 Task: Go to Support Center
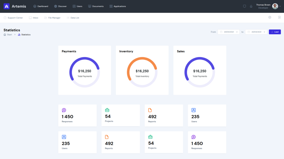[13, 18]
